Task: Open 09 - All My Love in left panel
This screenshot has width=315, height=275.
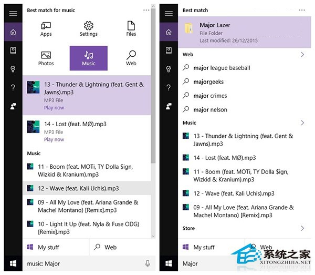Action: point(87,206)
